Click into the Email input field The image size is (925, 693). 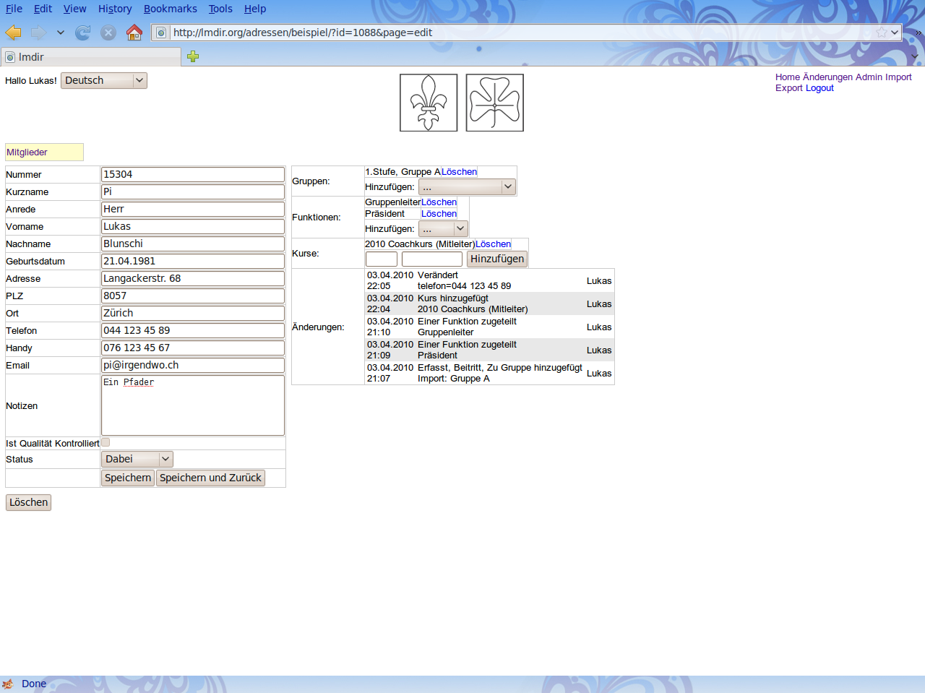coord(193,365)
